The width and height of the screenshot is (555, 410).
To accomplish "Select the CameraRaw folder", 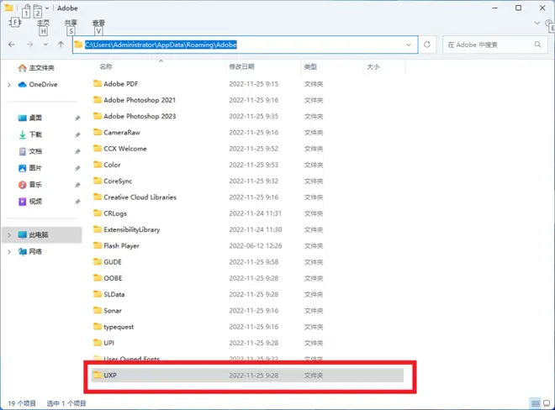I will 116,132.
